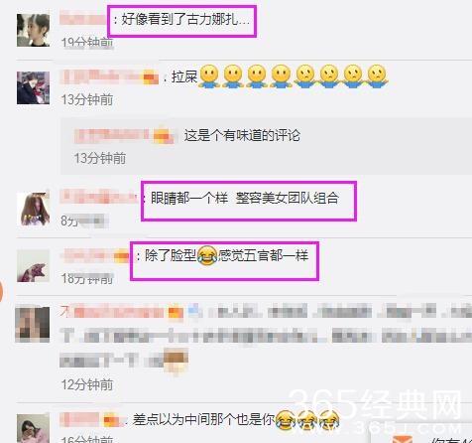Open reply 这是个有味道的评论

(242, 135)
